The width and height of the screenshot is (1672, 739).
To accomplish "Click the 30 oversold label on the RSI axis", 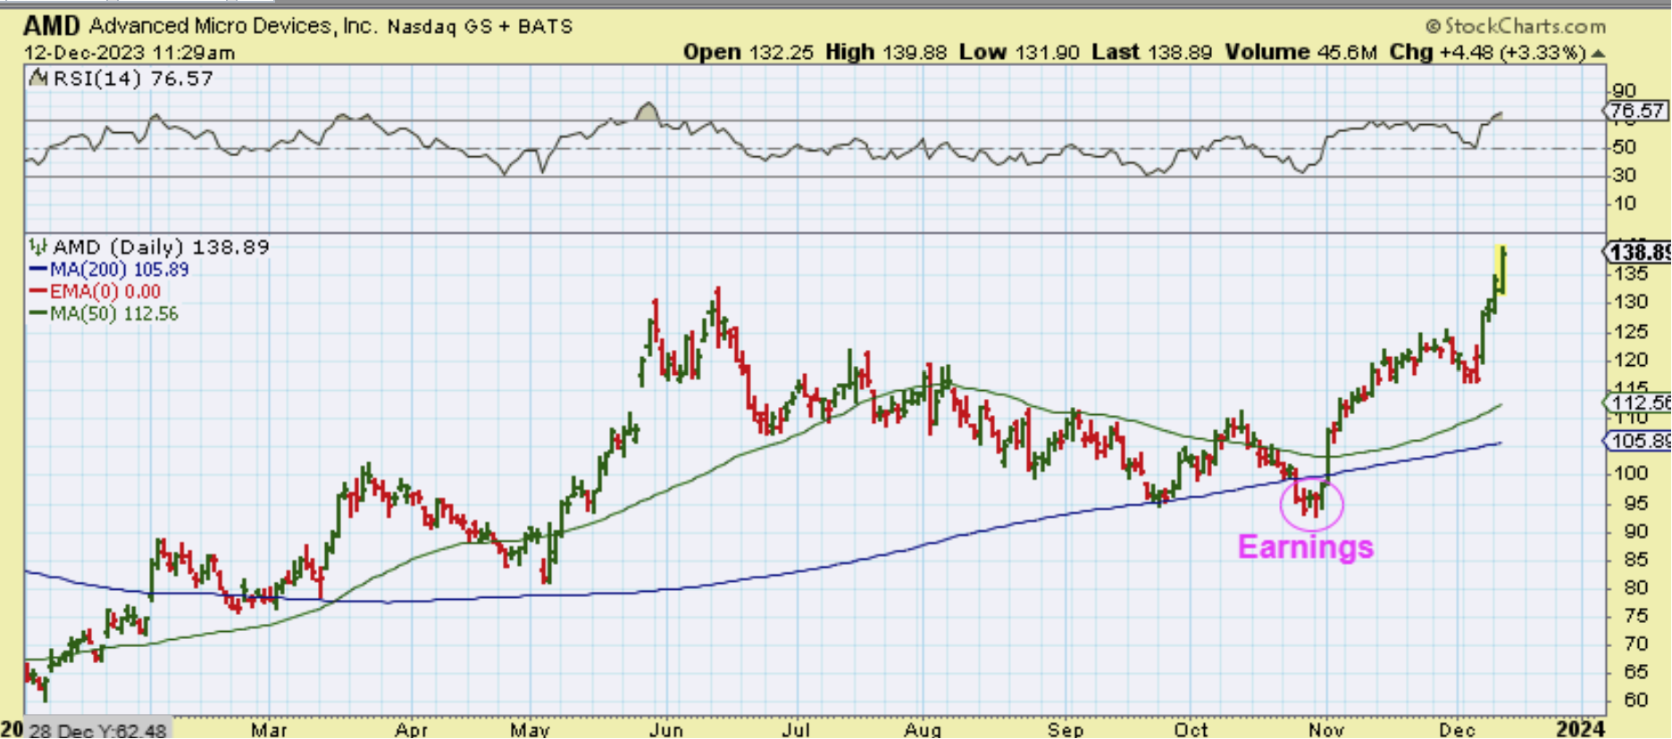I will pyautogui.click(x=1626, y=175).
